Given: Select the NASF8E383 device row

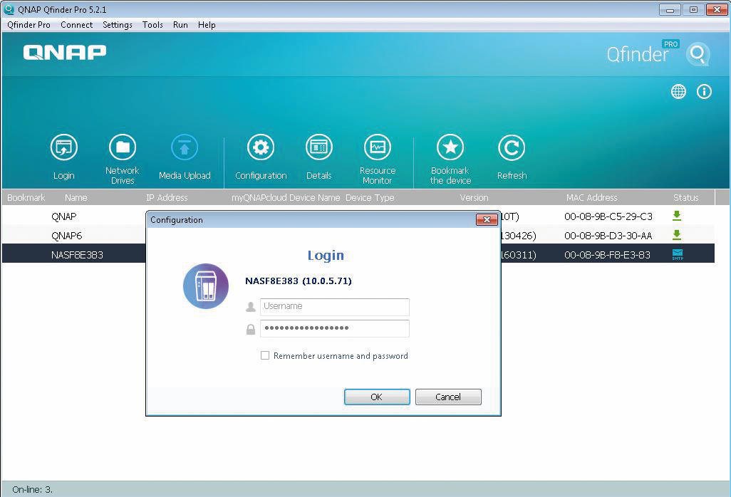Looking at the screenshot, I should click(x=358, y=254).
